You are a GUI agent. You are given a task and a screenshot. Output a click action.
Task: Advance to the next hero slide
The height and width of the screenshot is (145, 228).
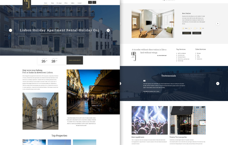tap(108, 30)
